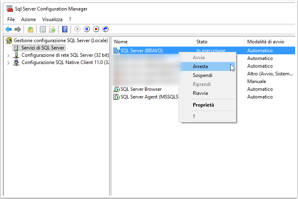
Task: Click the Restart service toolbar icon
Action: [105, 29]
